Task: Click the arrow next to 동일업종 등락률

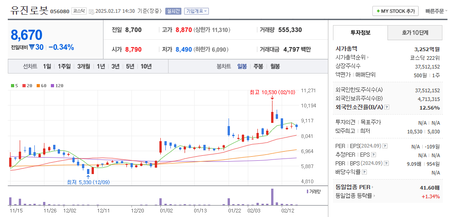Action: [x=374, y=196]
